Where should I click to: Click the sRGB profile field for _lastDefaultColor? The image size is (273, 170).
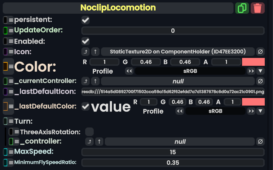(x=215, y=111)
